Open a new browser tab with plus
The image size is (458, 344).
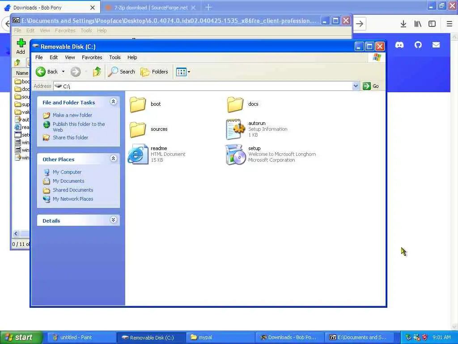coord(208,7)
